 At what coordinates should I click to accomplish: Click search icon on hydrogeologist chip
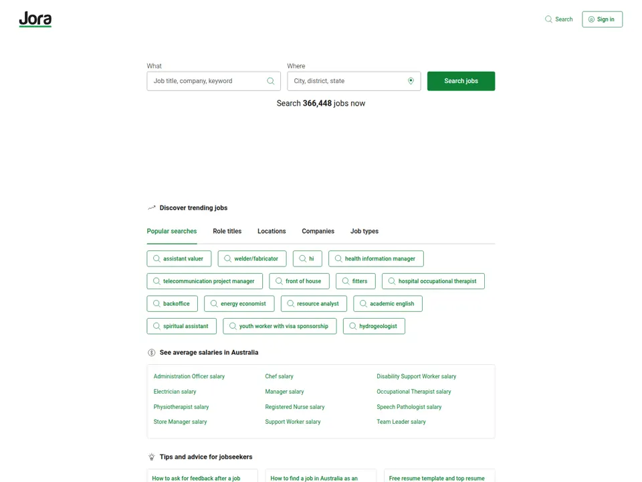352,326
